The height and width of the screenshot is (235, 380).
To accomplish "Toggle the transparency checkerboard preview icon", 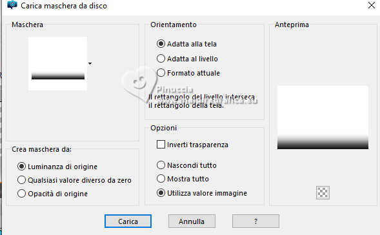I will [x=323, y=193].
